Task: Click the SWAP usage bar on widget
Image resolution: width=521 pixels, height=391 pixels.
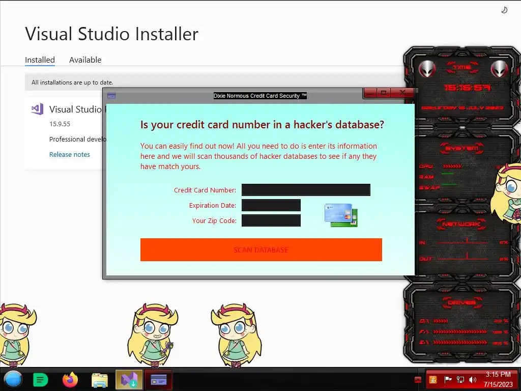Action: [449, 184]
